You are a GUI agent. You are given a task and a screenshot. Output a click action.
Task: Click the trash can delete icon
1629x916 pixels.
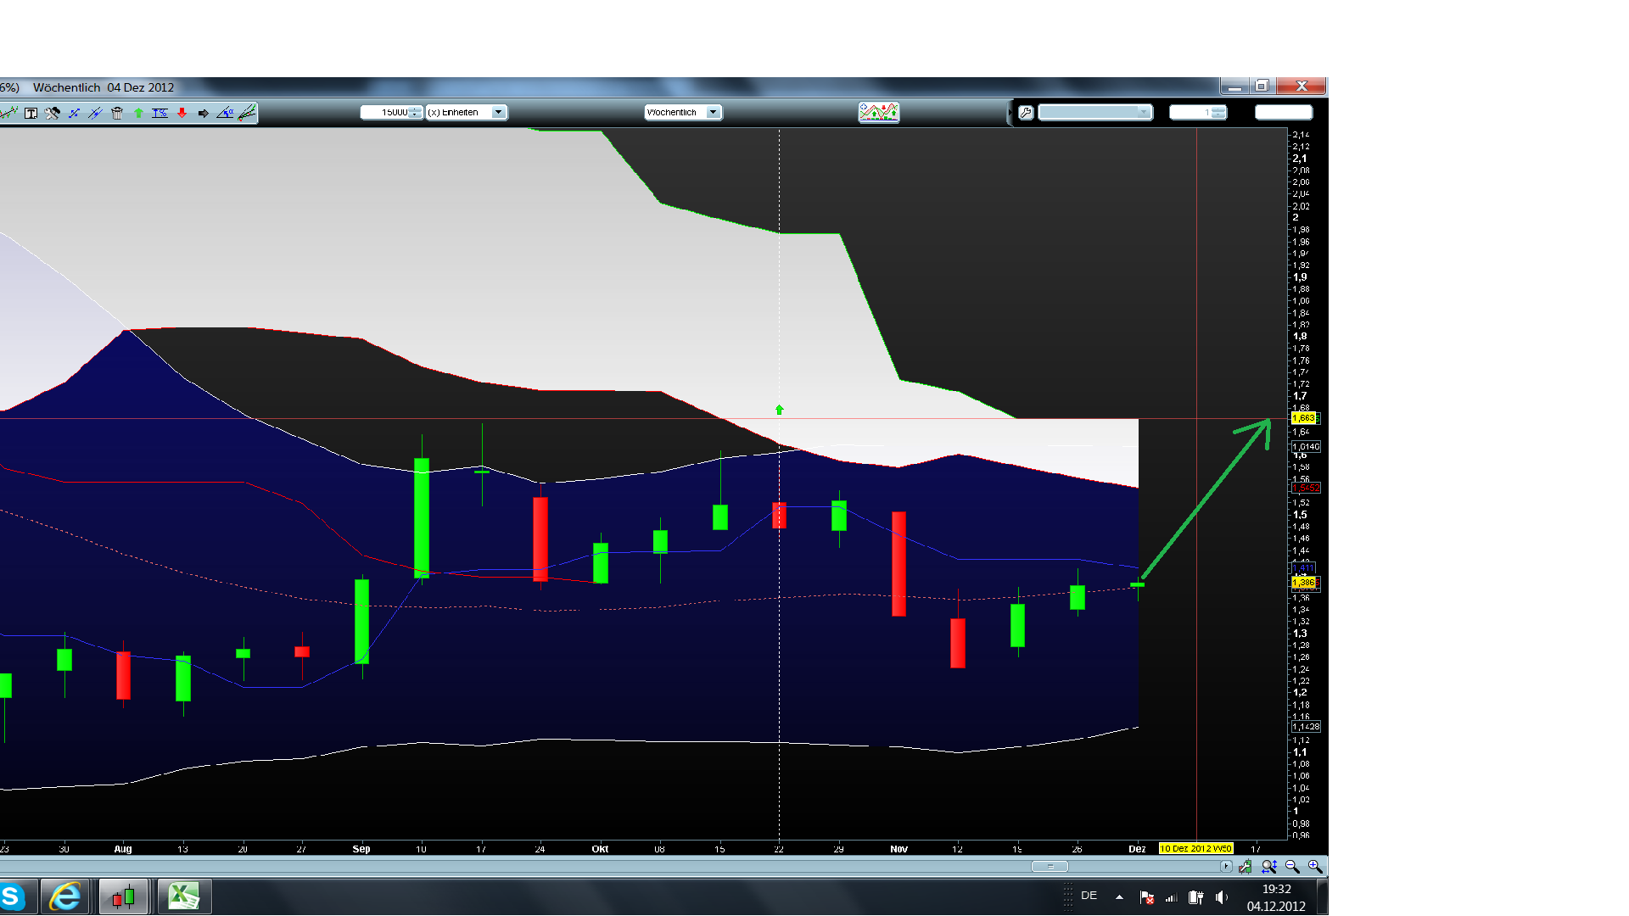(x=117, y=113)
